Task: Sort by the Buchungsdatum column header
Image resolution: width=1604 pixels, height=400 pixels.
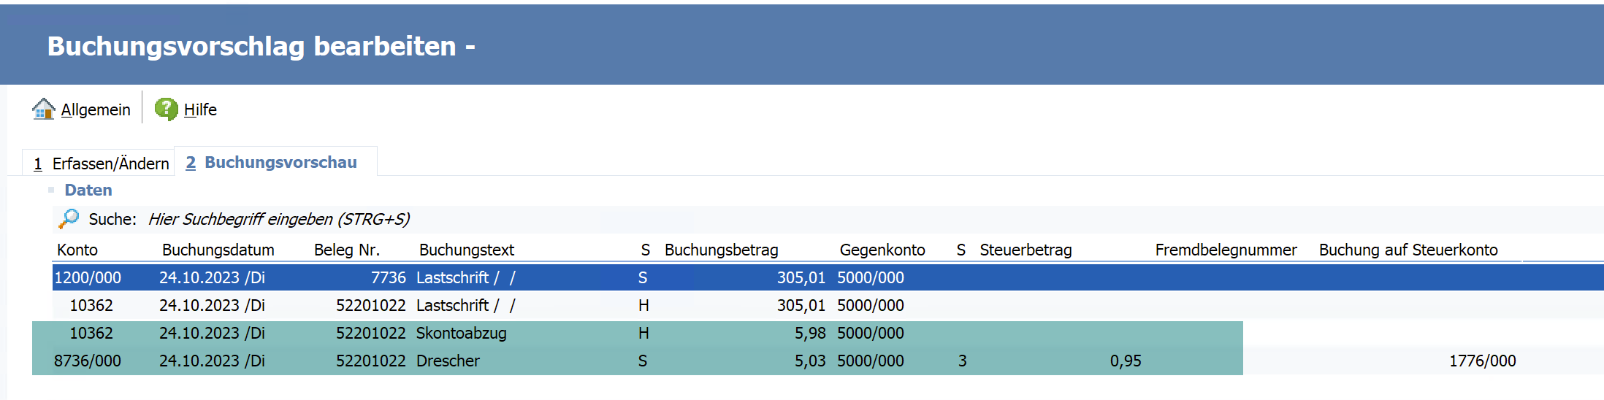Action: pyautogui.click(x=218, y=250)
